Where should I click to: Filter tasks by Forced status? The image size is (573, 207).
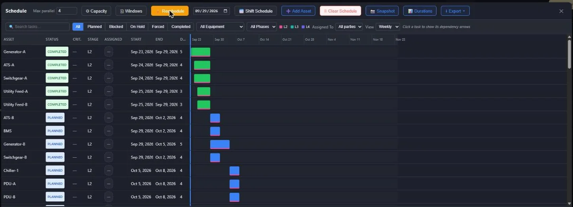158,27
